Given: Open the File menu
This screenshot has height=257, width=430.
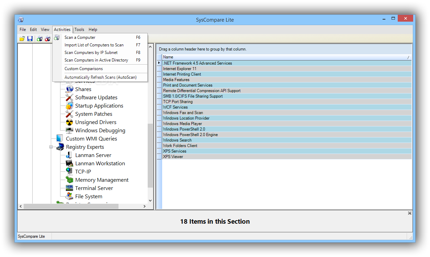Looking at the screenshot, I should click(23, 30).
